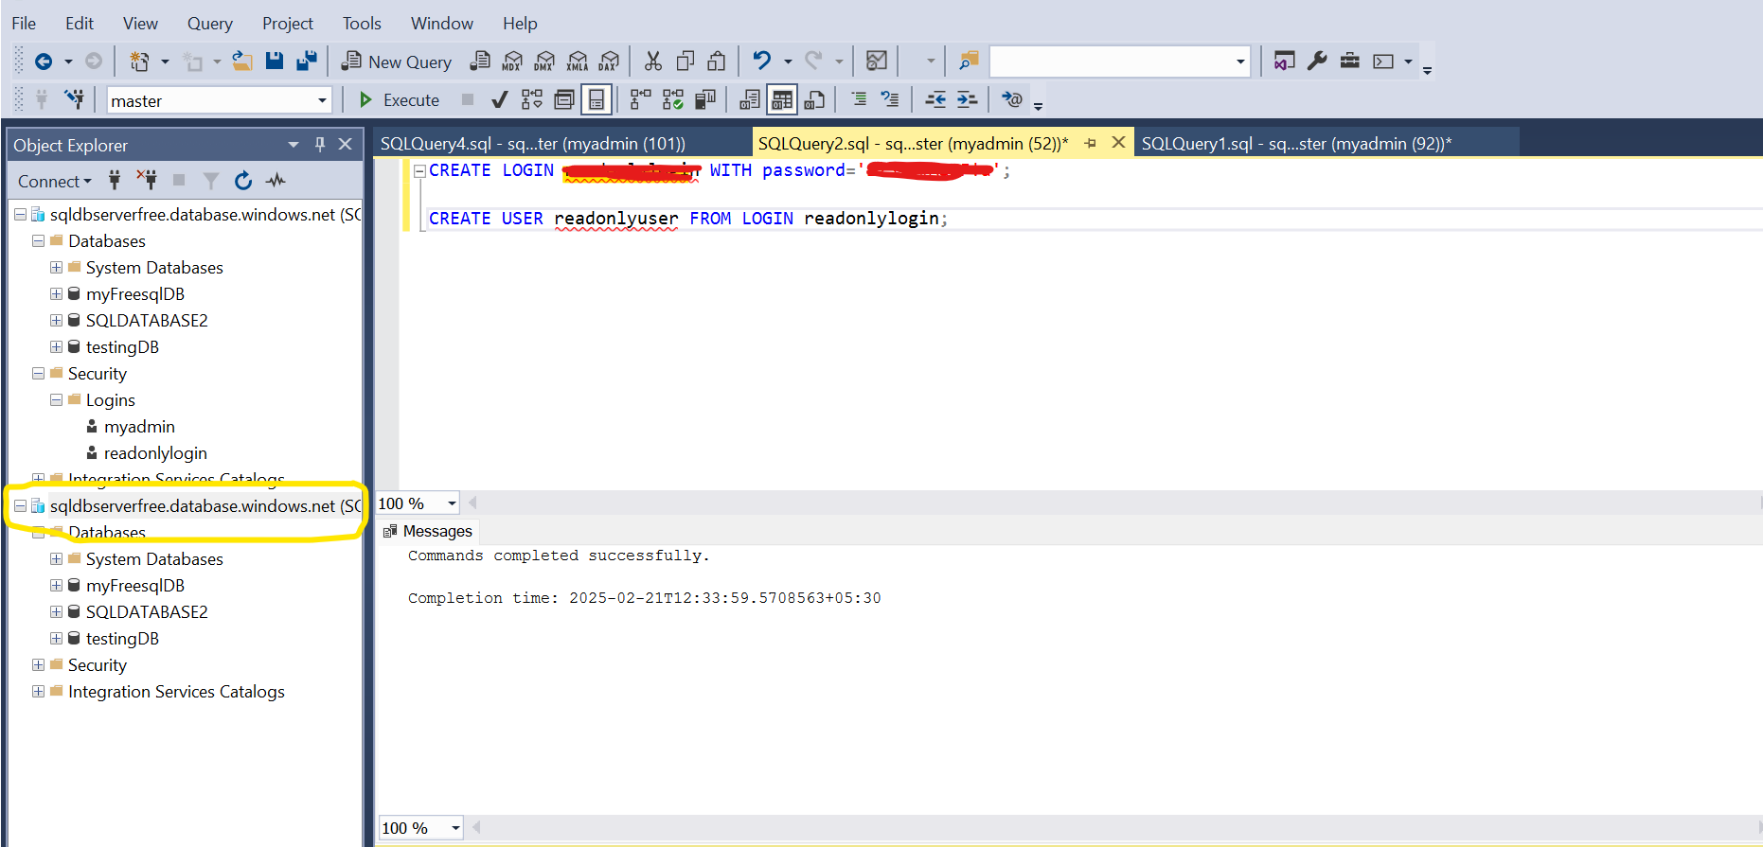Click the Navigate Backward arrow icon
Viewport: 1763px width, 847px height.
[x=44, y=62]
